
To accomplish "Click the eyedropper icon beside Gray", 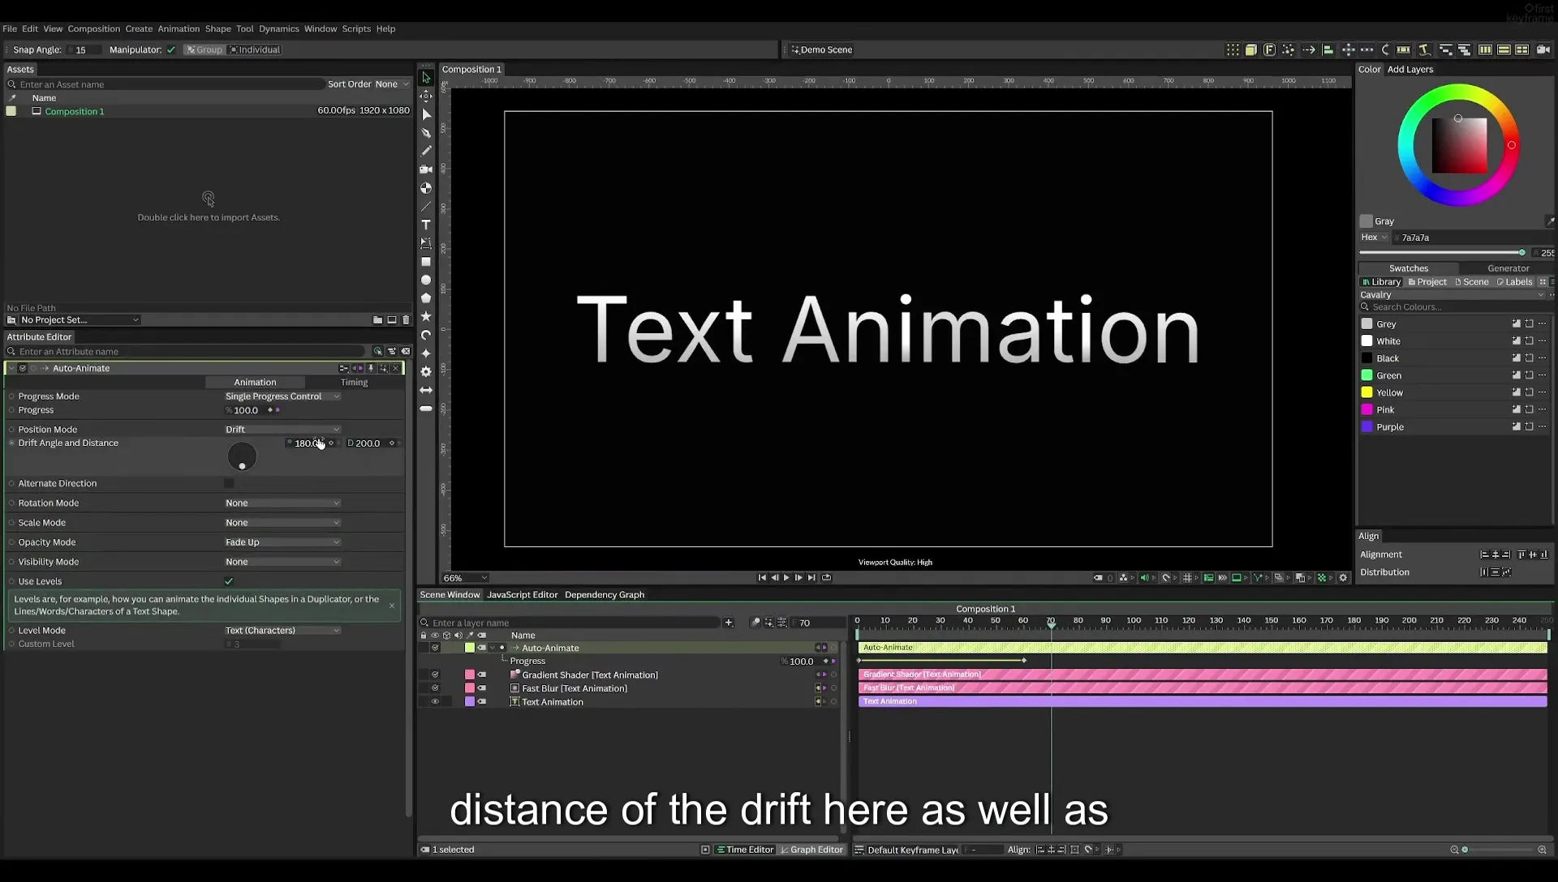I will coord(1549,221).
